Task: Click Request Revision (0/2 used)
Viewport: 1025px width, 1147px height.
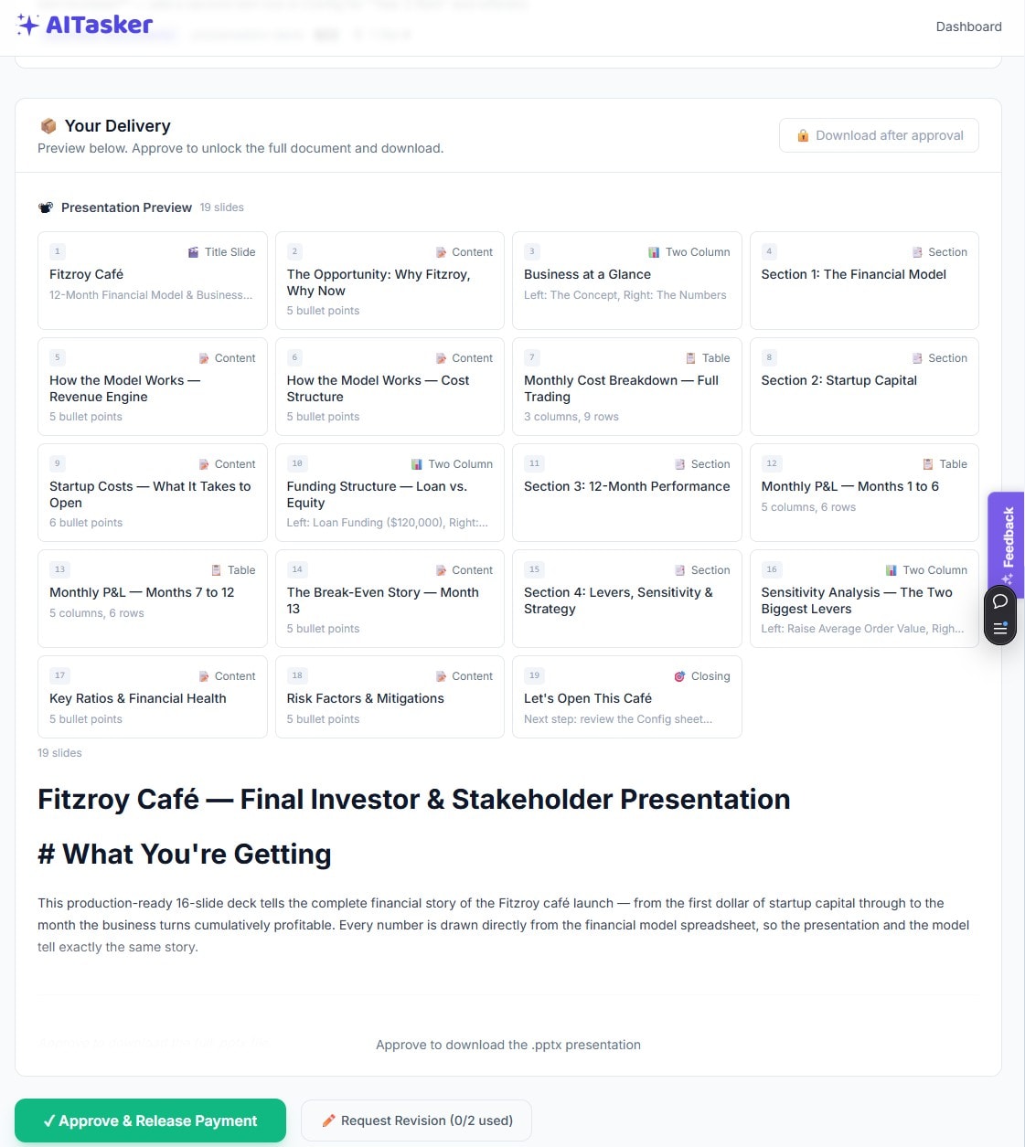Action: click(x=416, y=1120)
